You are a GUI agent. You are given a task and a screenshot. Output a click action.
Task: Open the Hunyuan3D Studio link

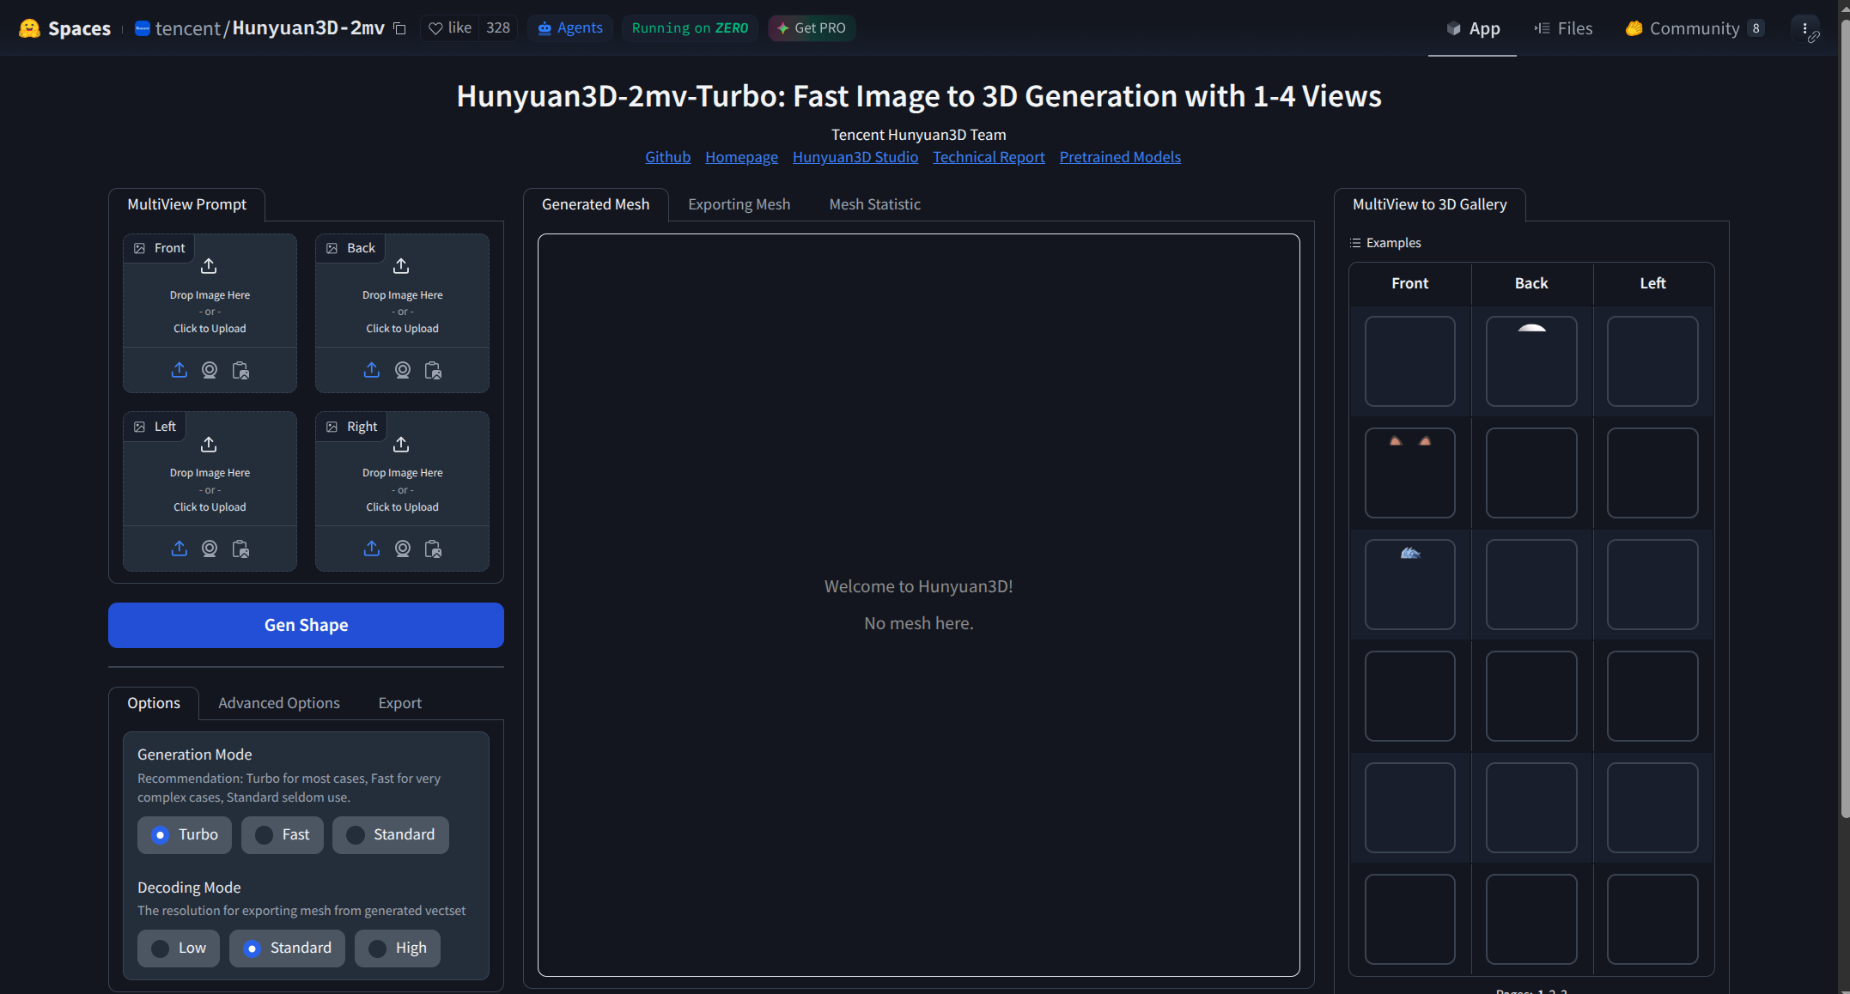[x=855, y=157]
